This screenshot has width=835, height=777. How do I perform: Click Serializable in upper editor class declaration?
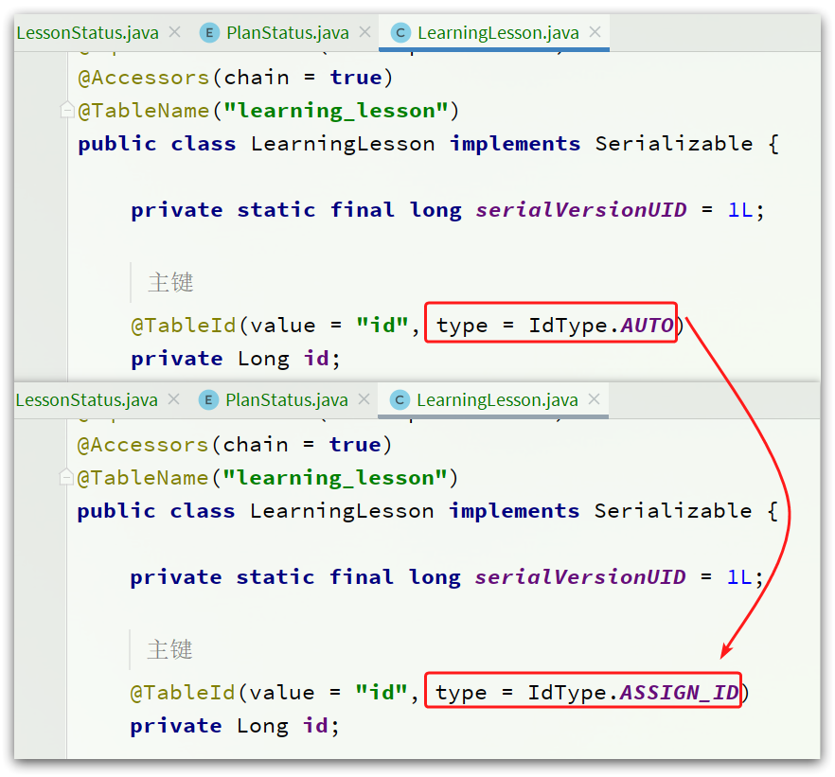pos(674,144)
